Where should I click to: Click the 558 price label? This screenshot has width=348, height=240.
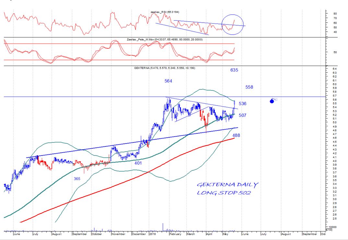[249, 87]
